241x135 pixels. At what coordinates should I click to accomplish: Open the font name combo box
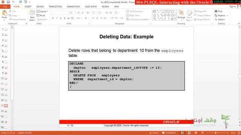(x=60, y=13)
